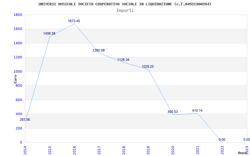The width and height of the screenshot is (250, 156).
Task: Click the 0 y-axis tick label
Action: [21, 143]
